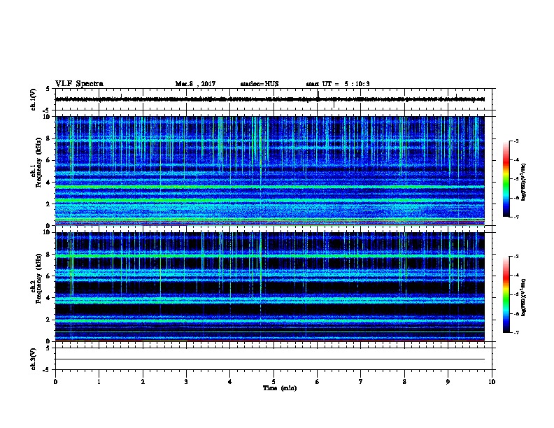Click the "-7" value on ch.2 colorbar

[x=516, y=332]
